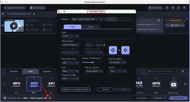Image resolution: width=190 pixels, height=102 pixels.
Task: Collapse the format panel chevron
Action: (x=187, y=70)
